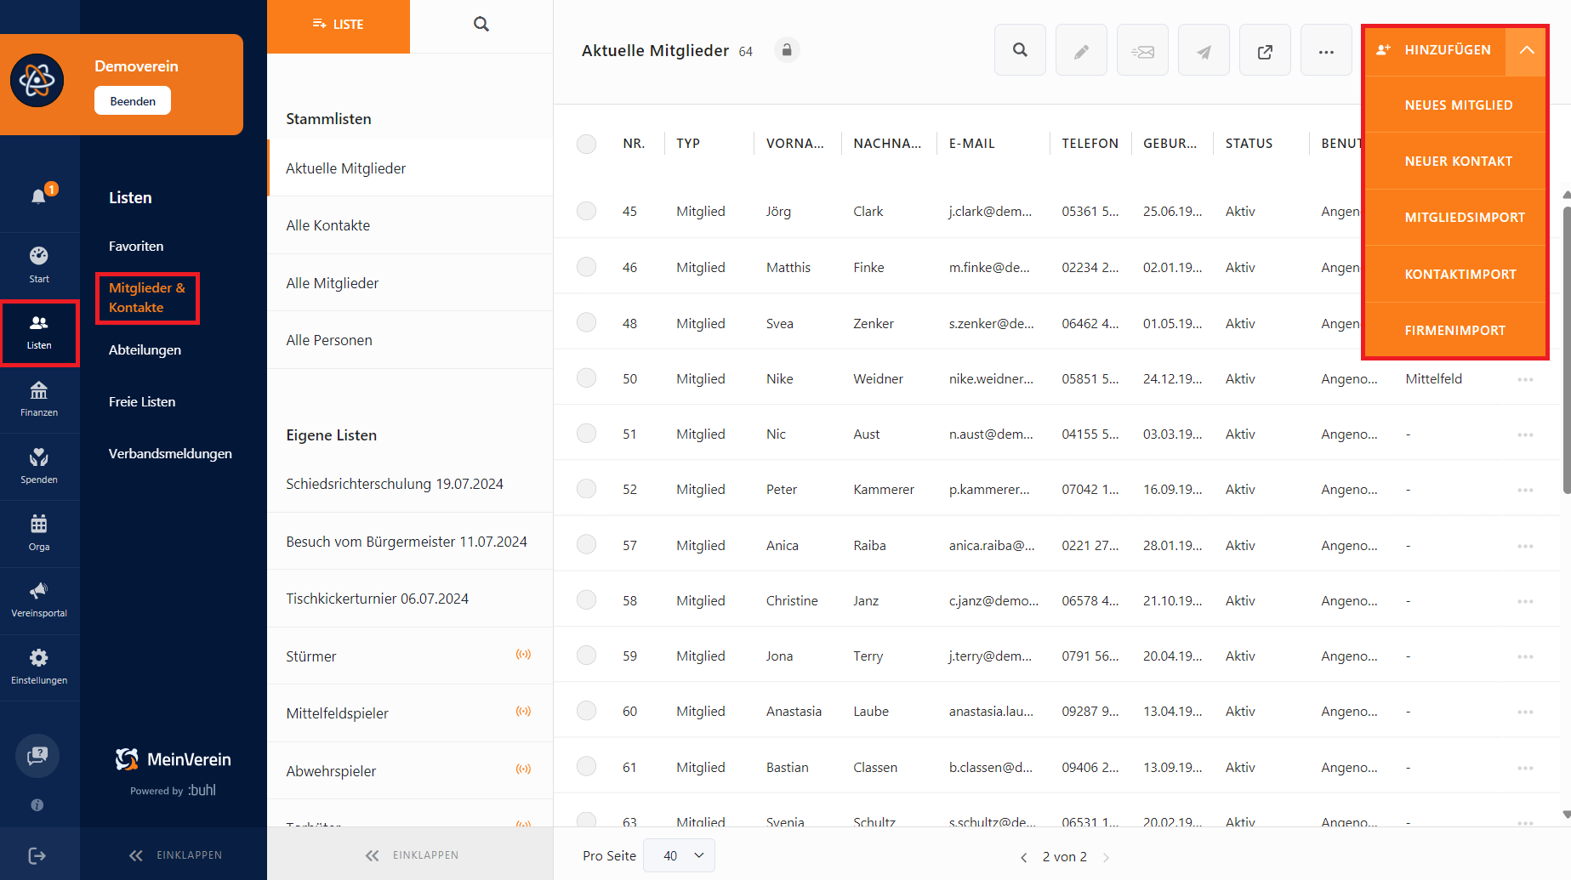
Task: Click the broadcast icon next to Stürmer
Action: pos(523,654)
